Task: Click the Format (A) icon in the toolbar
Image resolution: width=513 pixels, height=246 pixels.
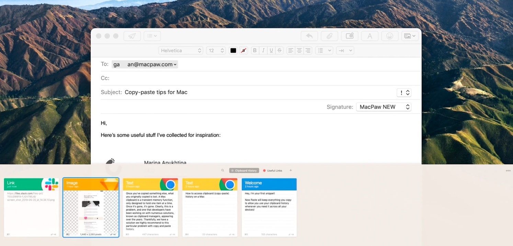Action: pyautogui.click(x=370, y=36)
